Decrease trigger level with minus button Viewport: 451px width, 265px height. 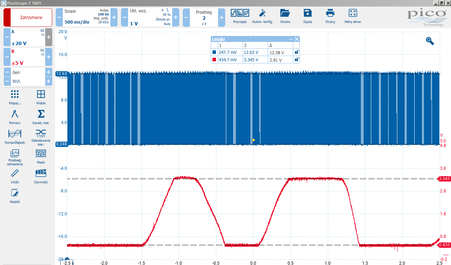[x=124, y=17]
